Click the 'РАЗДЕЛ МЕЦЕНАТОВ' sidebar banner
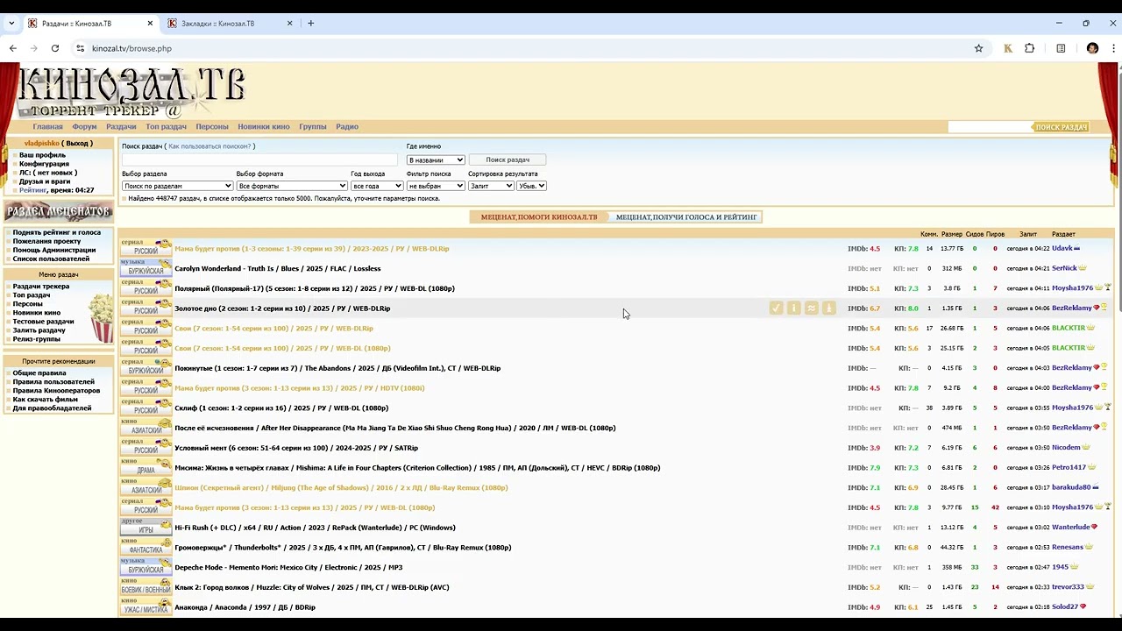The width and height of the screenshot is (1122, 631). [x=59, y=211]
